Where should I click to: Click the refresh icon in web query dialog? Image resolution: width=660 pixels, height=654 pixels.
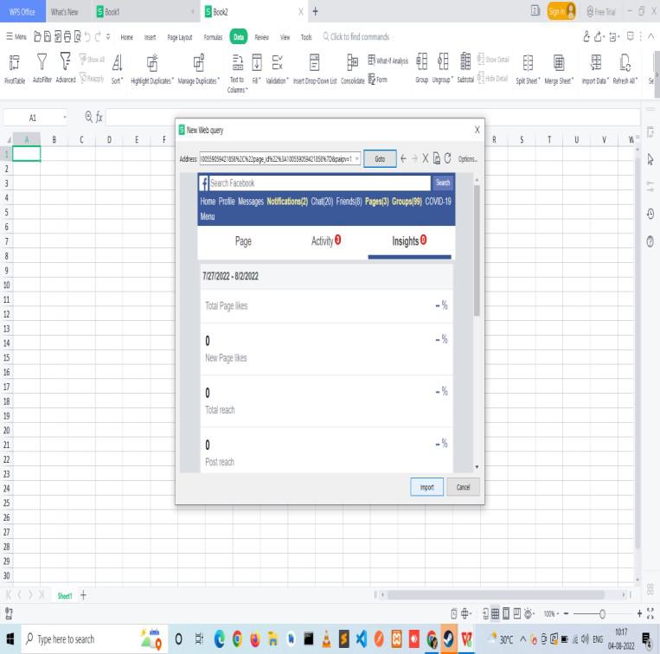coord(447,158)
